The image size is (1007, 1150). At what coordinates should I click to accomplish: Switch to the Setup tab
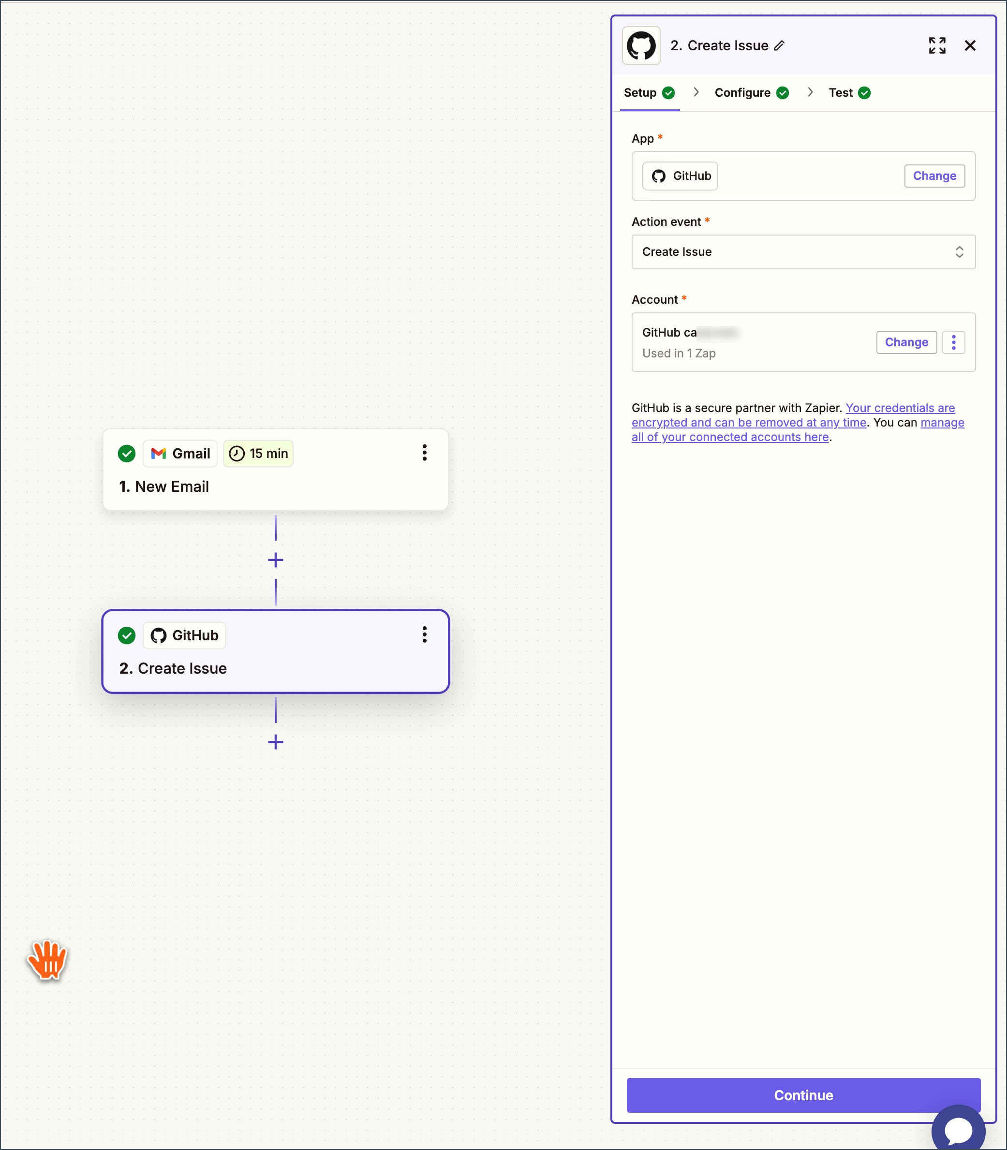coord(649,93)
